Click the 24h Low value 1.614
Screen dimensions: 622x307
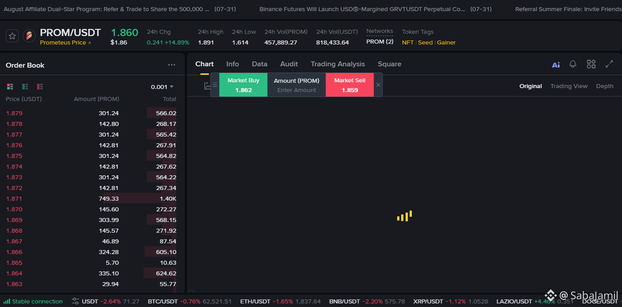pyautogui.click(x=240, y=43)
